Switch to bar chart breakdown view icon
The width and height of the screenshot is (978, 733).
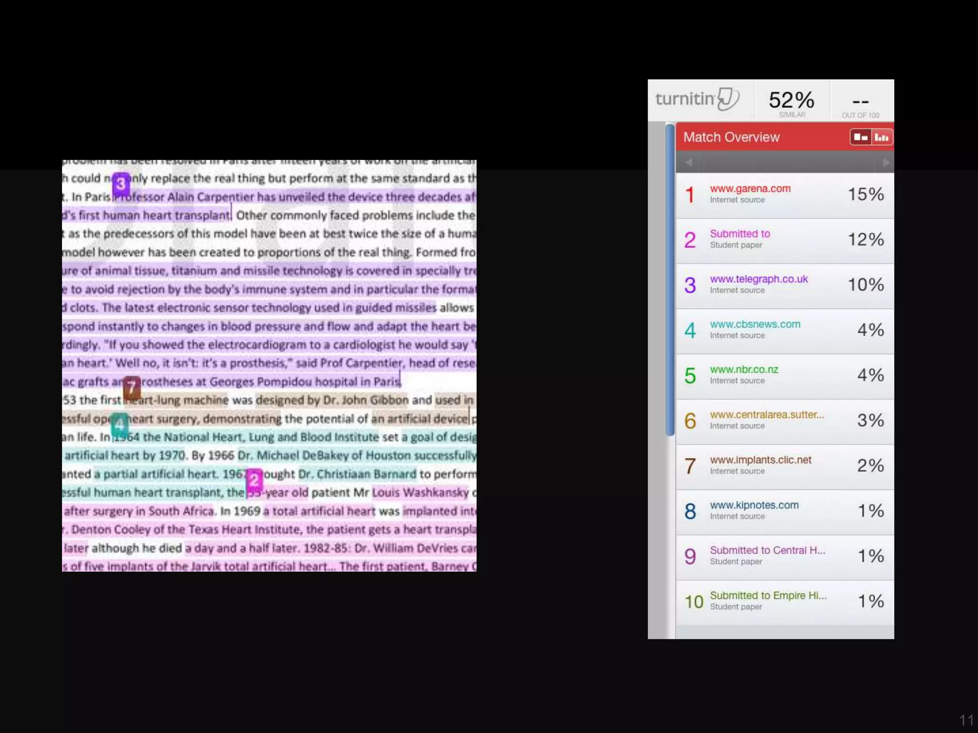click(x=882, y=137)
